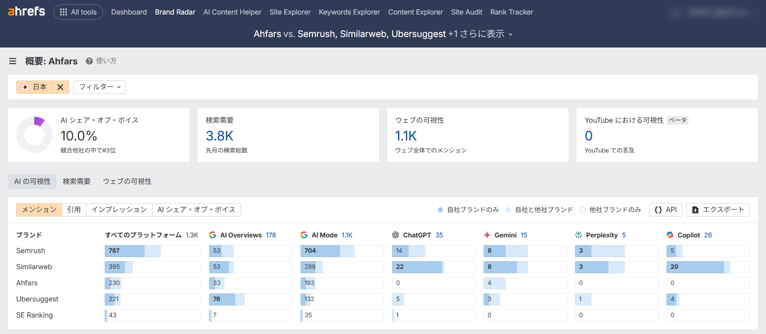Click the Gemini star icon
The image size is (766, 334).
pos(487,235)
